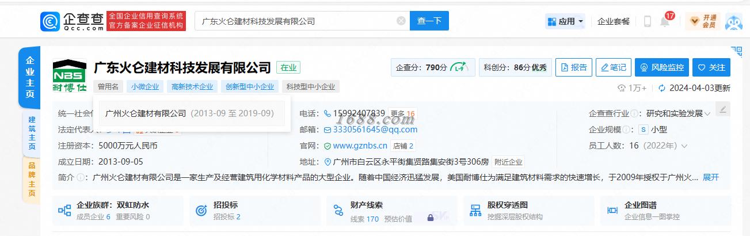Click the phone number 15992407839

coord(359,113)
